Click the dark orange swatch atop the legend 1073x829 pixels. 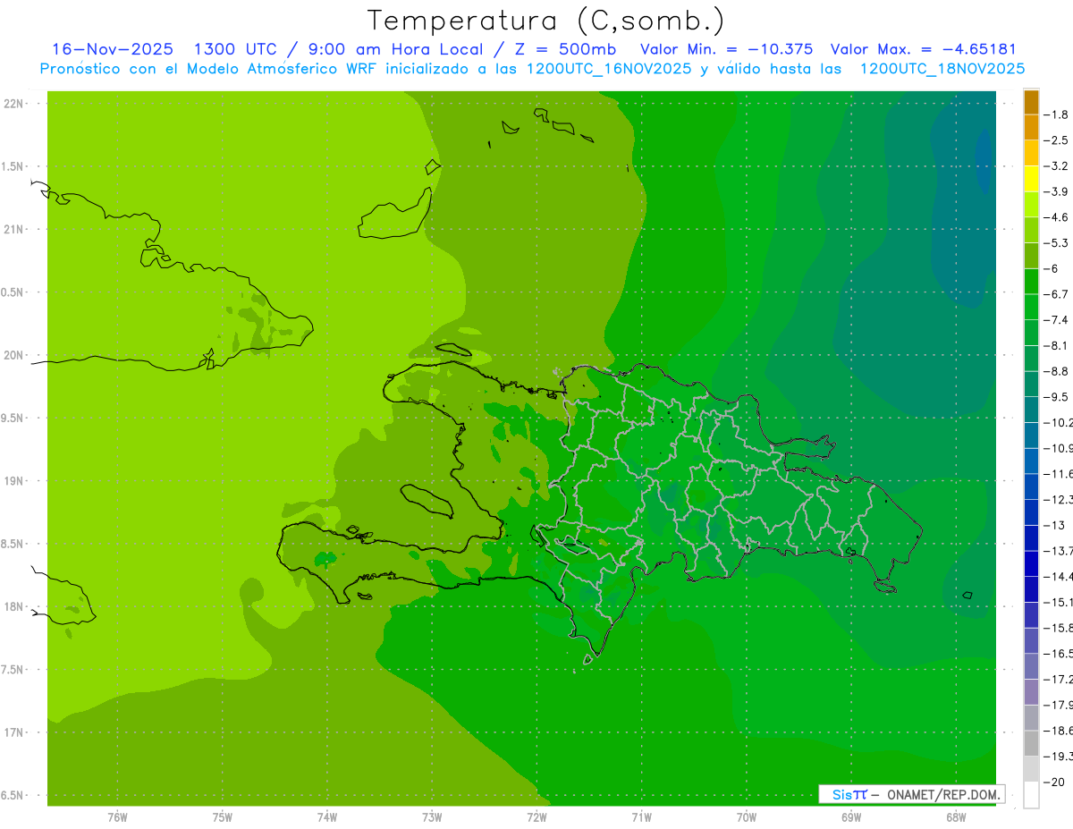point(1031,102)
